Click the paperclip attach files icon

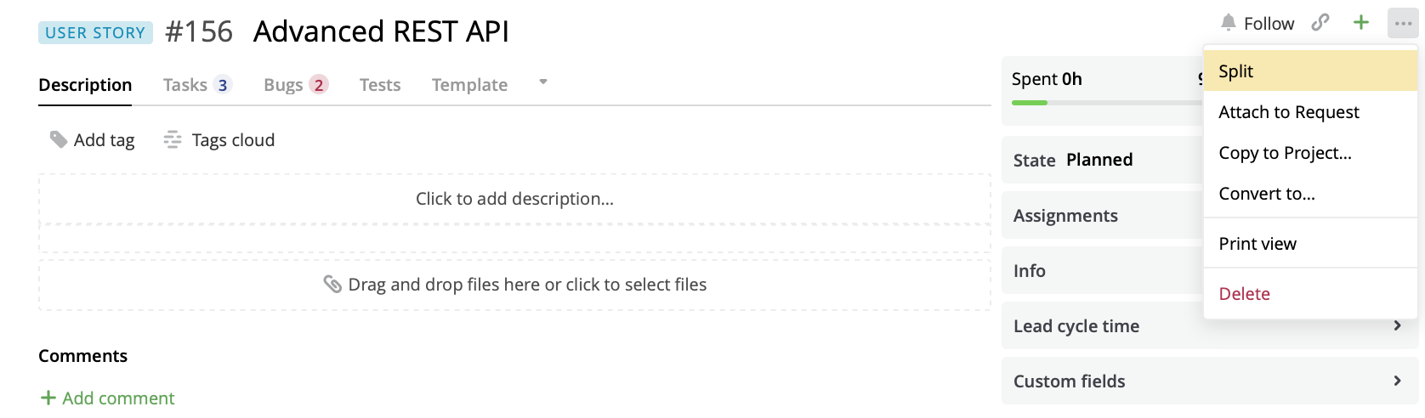coord(332,285)
